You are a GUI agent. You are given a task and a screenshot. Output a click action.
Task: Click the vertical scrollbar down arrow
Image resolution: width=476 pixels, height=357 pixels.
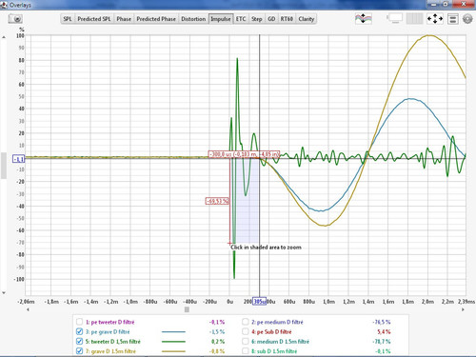pos(4,292)
